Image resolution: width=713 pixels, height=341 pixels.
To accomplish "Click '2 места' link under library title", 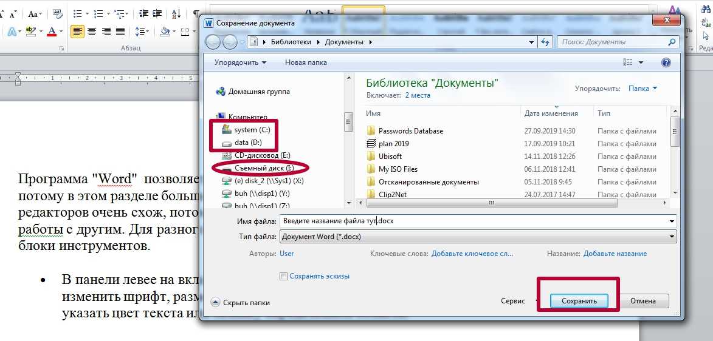I will [x=418, y=95].
